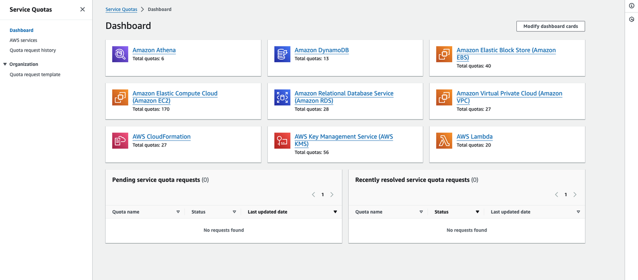The width and height of the screenshot is (638, 280).
Task: Open the Amazon Athena link
Action: click(154, 50)
